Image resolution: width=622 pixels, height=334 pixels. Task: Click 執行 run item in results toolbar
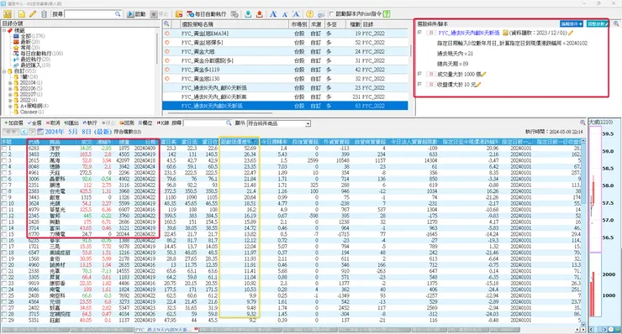pyautogui.click(x=90, y=123)
